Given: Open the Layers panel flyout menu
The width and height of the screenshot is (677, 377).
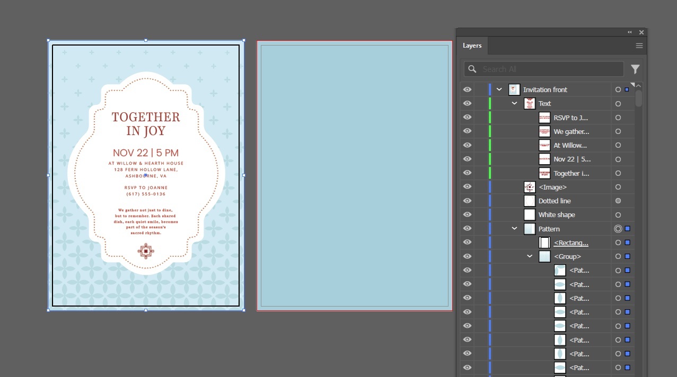Looking at the screenshot, I should pos(639,46).
